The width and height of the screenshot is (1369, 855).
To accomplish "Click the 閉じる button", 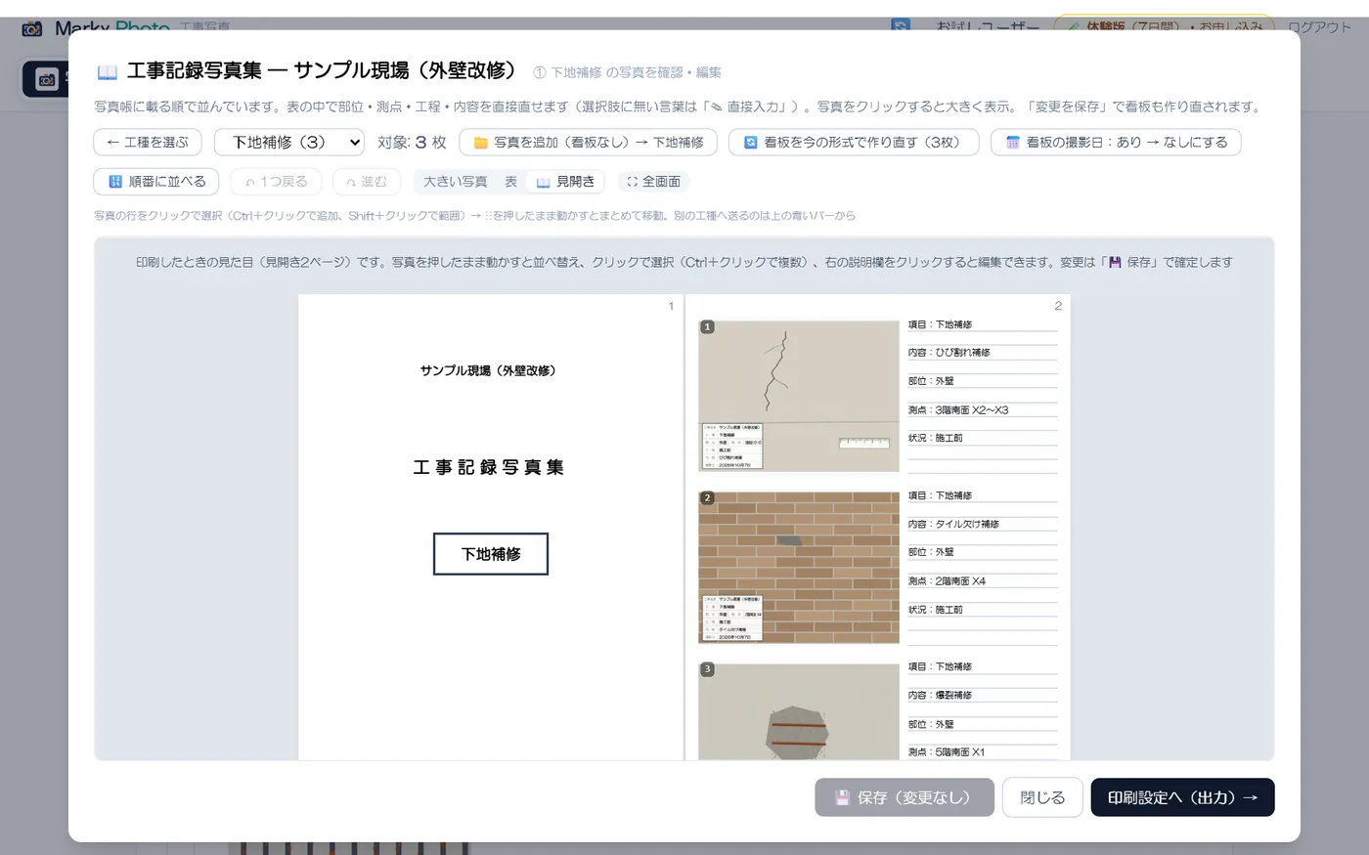I will click(1042, 797).
